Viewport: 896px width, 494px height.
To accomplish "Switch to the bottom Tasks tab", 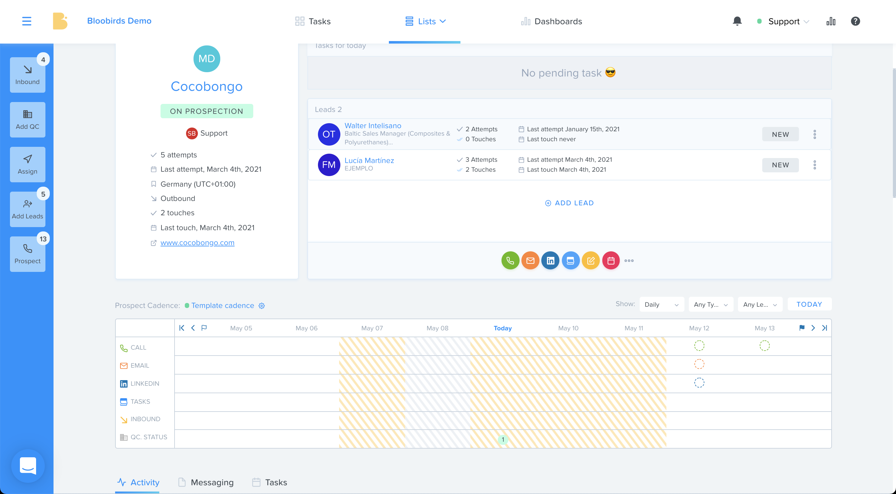I will coord(269,482).
